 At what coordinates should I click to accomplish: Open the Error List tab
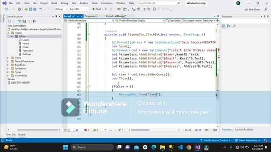tap(11, 134)
